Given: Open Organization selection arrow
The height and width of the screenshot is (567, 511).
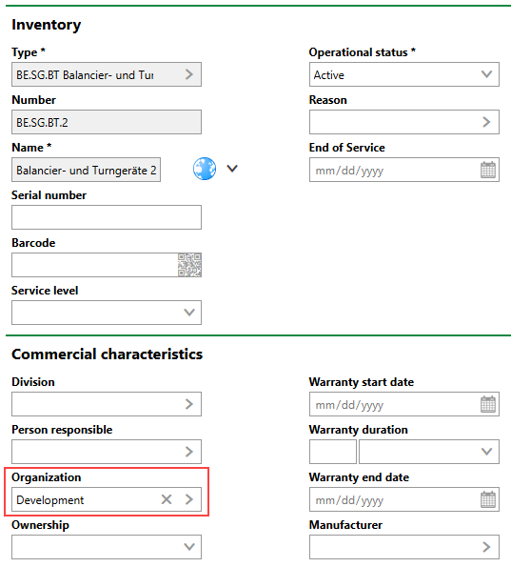Looking at the screenshot, I should 189,499.
